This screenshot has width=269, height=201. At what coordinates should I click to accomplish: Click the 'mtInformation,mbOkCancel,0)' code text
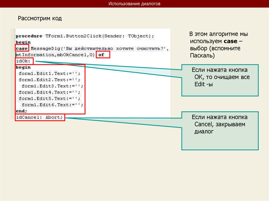coord(55,55)
